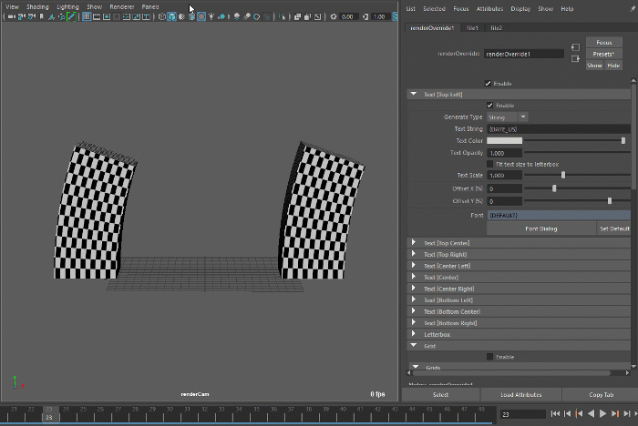Open the Renderer menu in viewport

tap(121, 6)
